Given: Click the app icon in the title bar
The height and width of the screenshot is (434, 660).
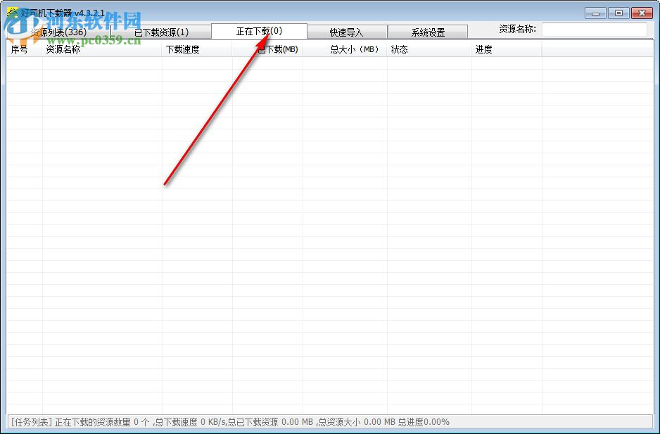Looking at the screenshot, I should tap(13, 12).
